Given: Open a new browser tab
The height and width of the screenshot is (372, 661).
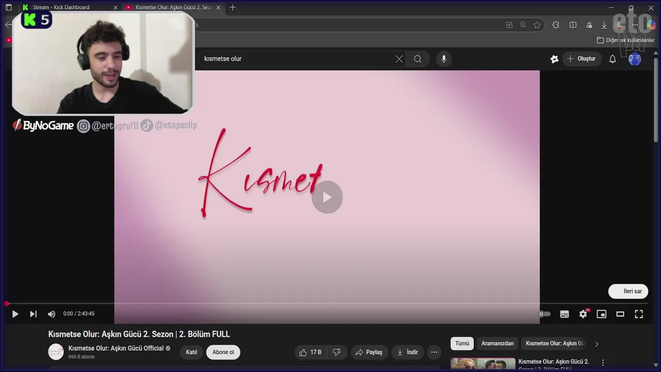Looking at the screenshot, I should [x=232, y=7].
